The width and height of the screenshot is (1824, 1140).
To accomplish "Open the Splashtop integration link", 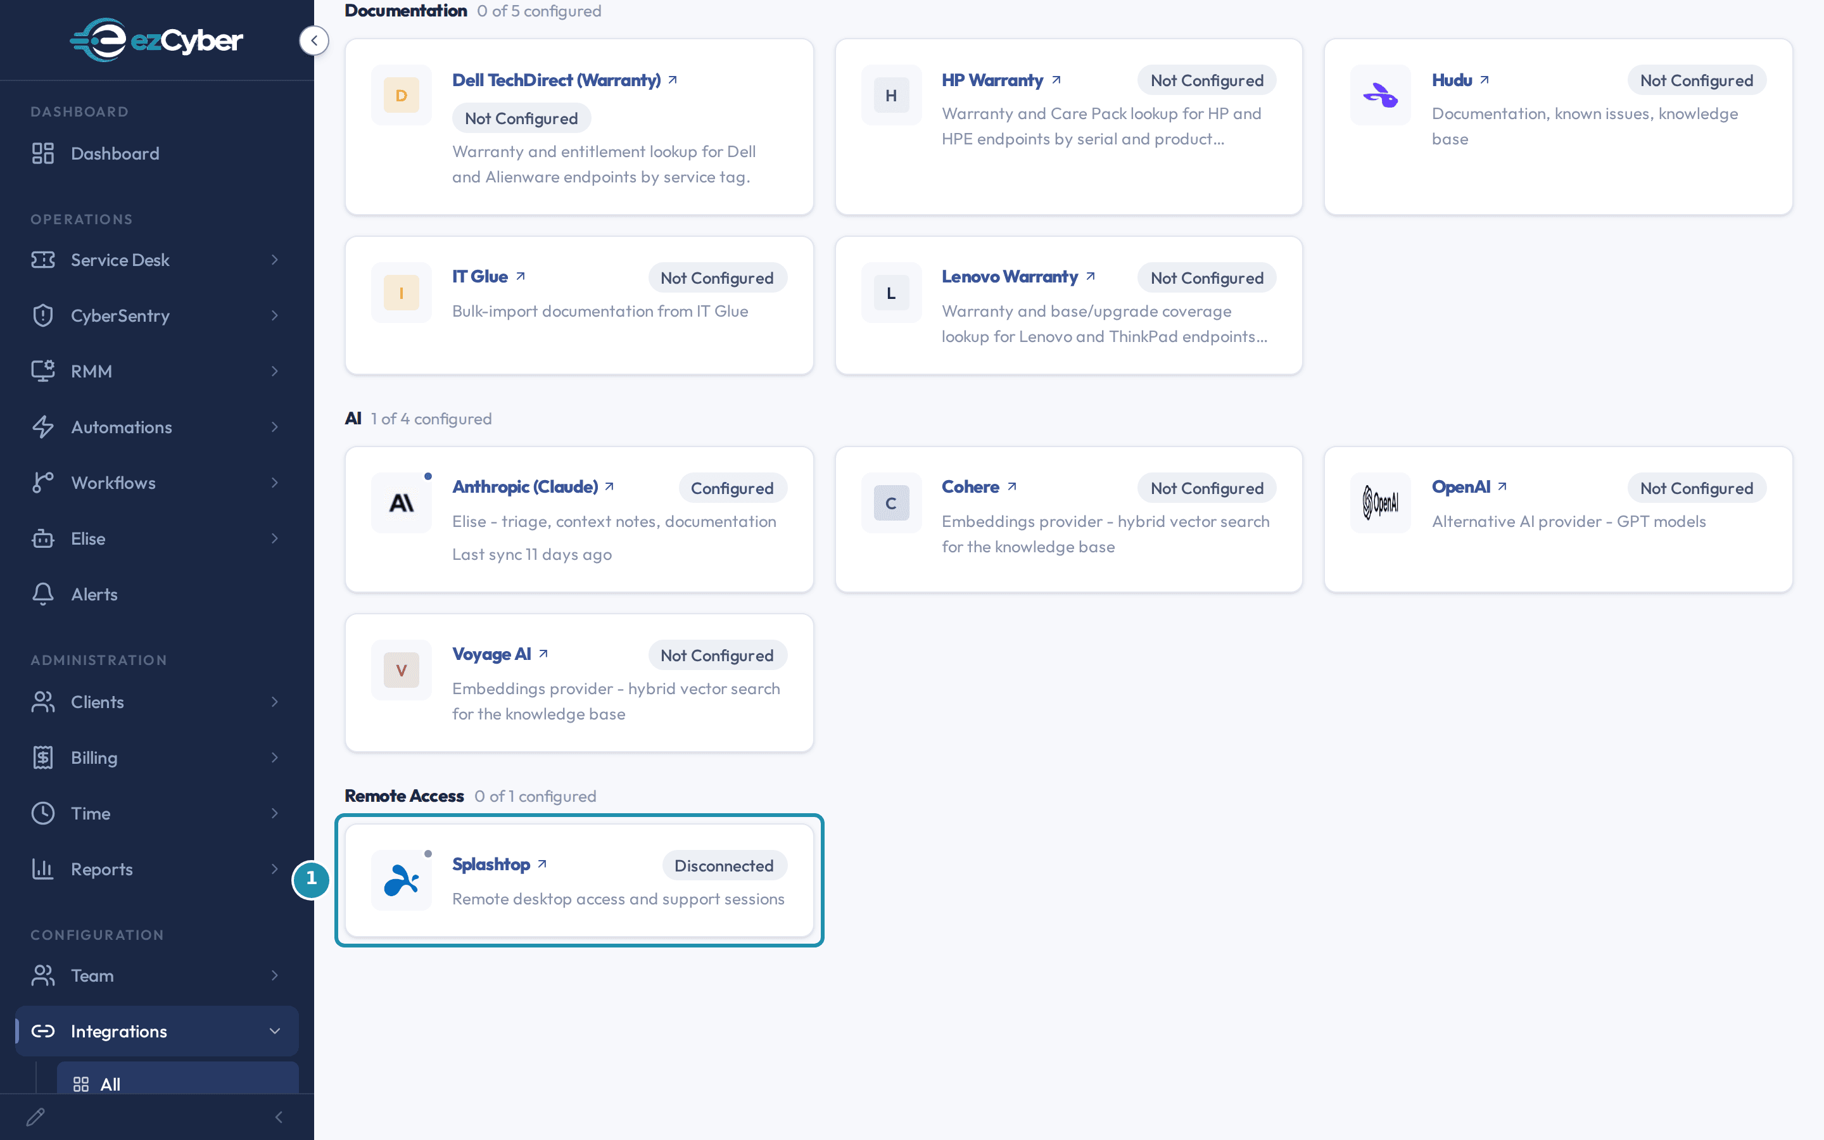I will tap(499, 864).
